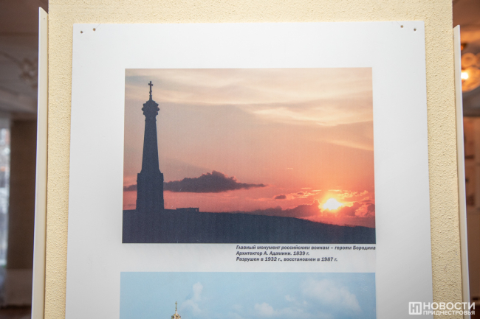Screen dimensions: 480x319
Task: Click the monument's square base silhouette
Action: [150, 192]
